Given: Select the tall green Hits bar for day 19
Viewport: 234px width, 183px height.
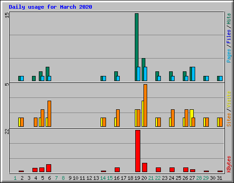Looking at the screenshot, I should coord(137,47).
